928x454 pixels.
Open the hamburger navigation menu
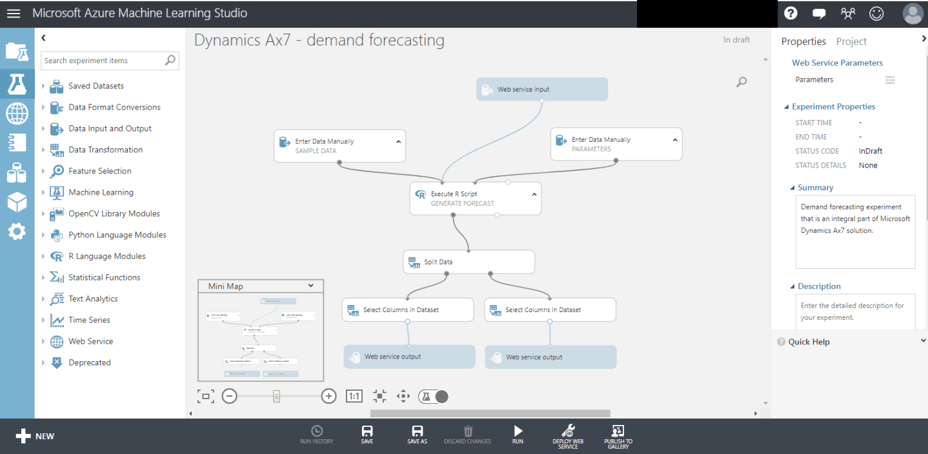tap(14, 13)
